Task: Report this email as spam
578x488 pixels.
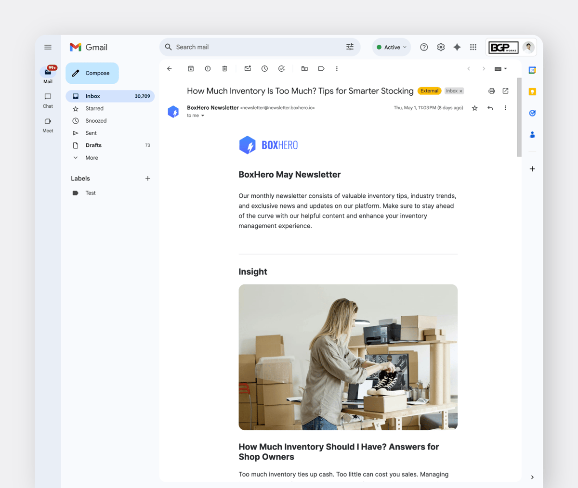Action: pyautogui.click(x=208, y=69)
